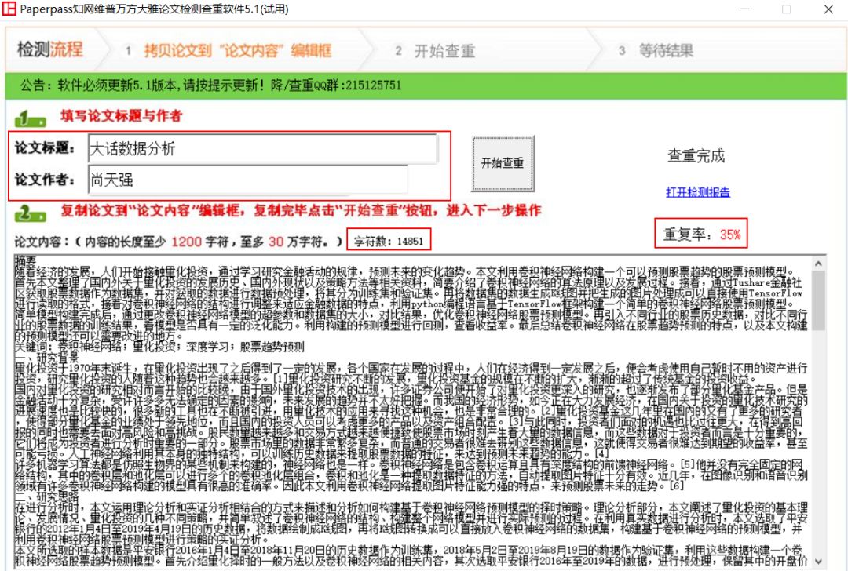Click the Paperpass logo icon in title bar
Image resolution: width=848 pixels, height=571 pixels.
click(11, 9)
